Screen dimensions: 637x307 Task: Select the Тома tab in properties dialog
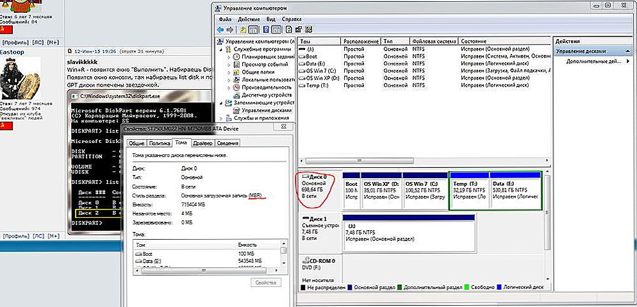(x=181, y=142)
